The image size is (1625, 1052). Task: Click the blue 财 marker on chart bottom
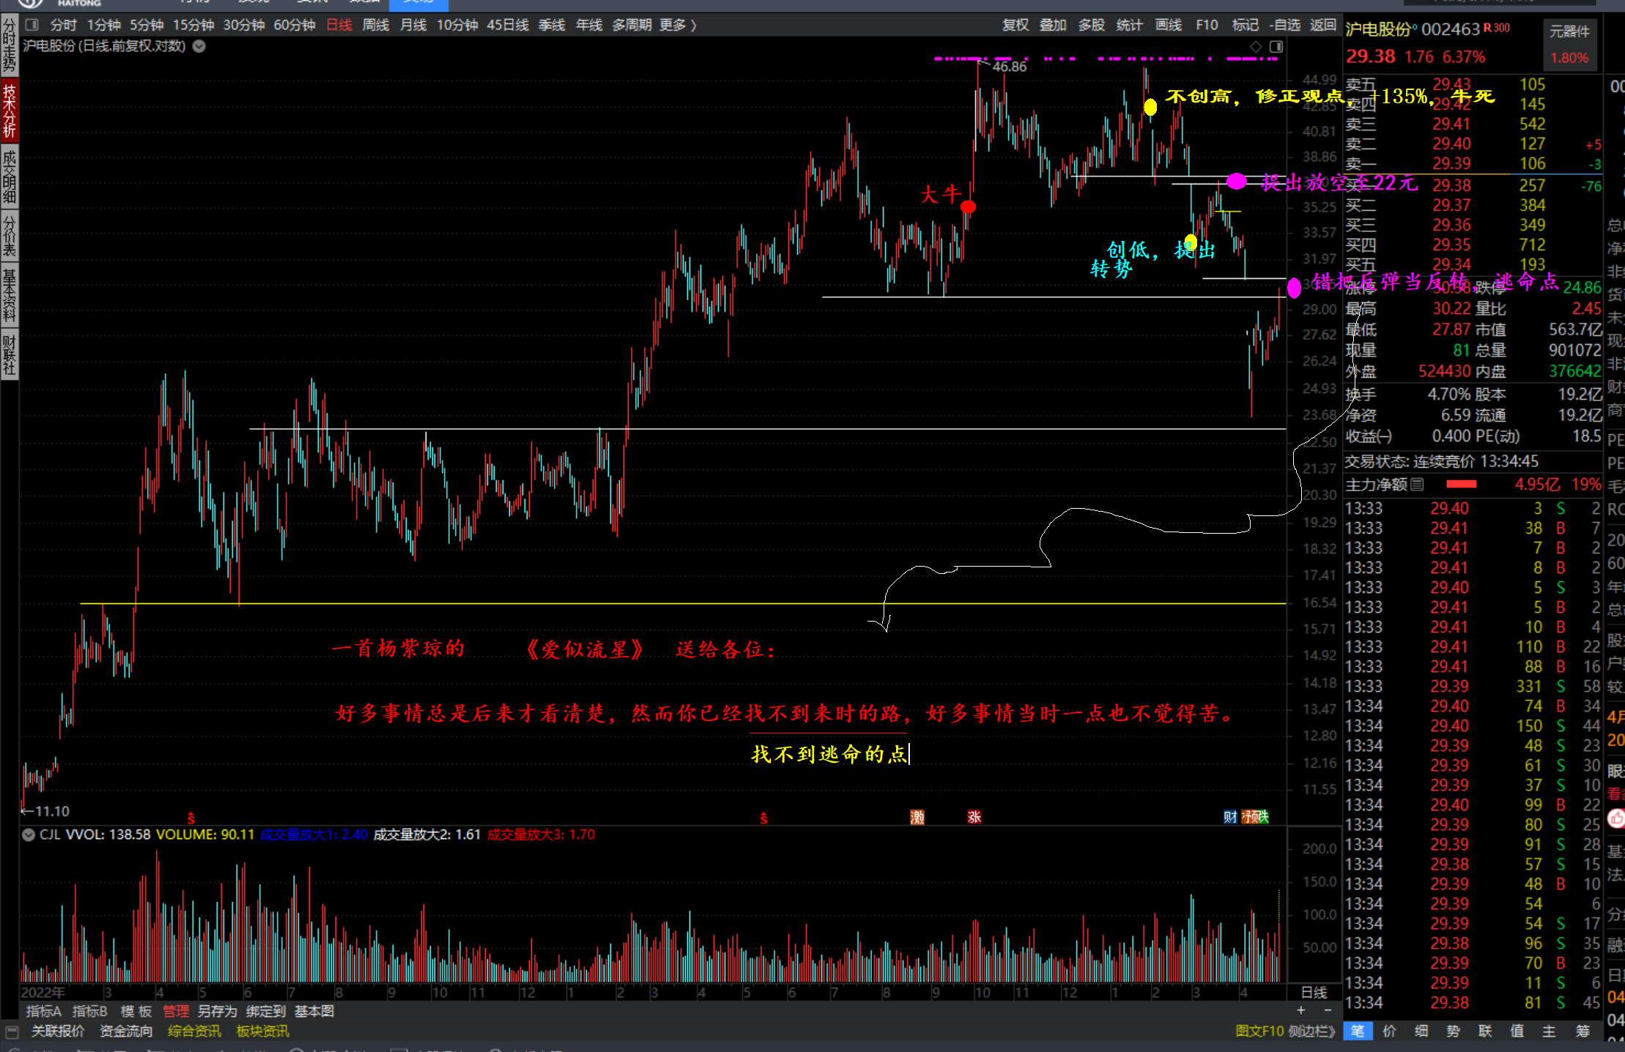1229,817
